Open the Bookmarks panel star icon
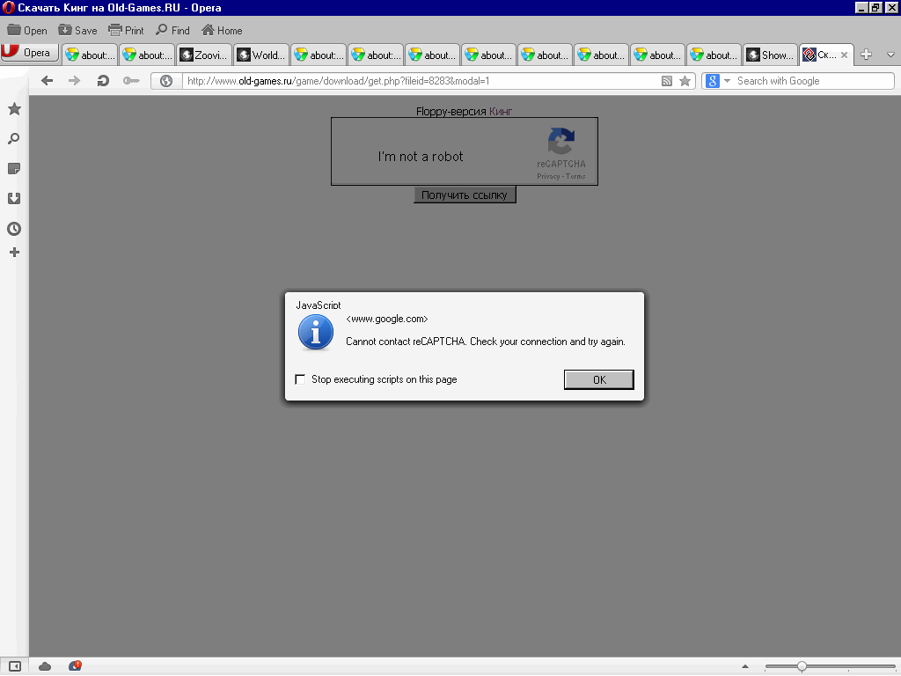 coord(13,109)
